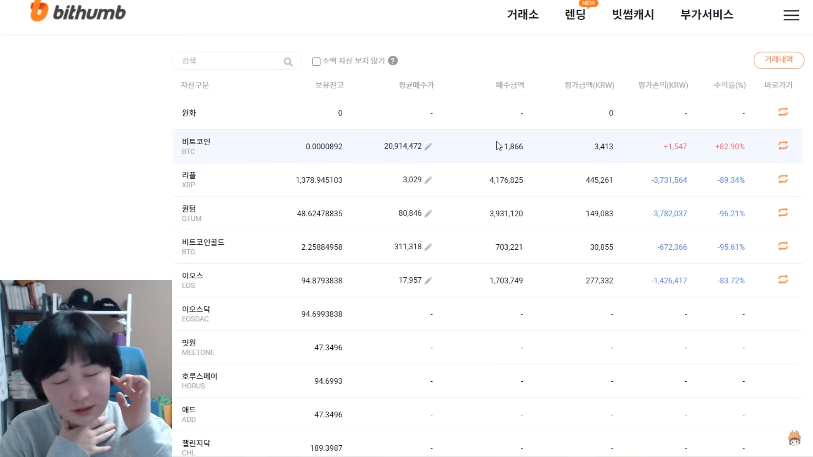Open the 렌딩 menu with NEW badge
This screenshot has width=813, height=457.
(576, 15)
